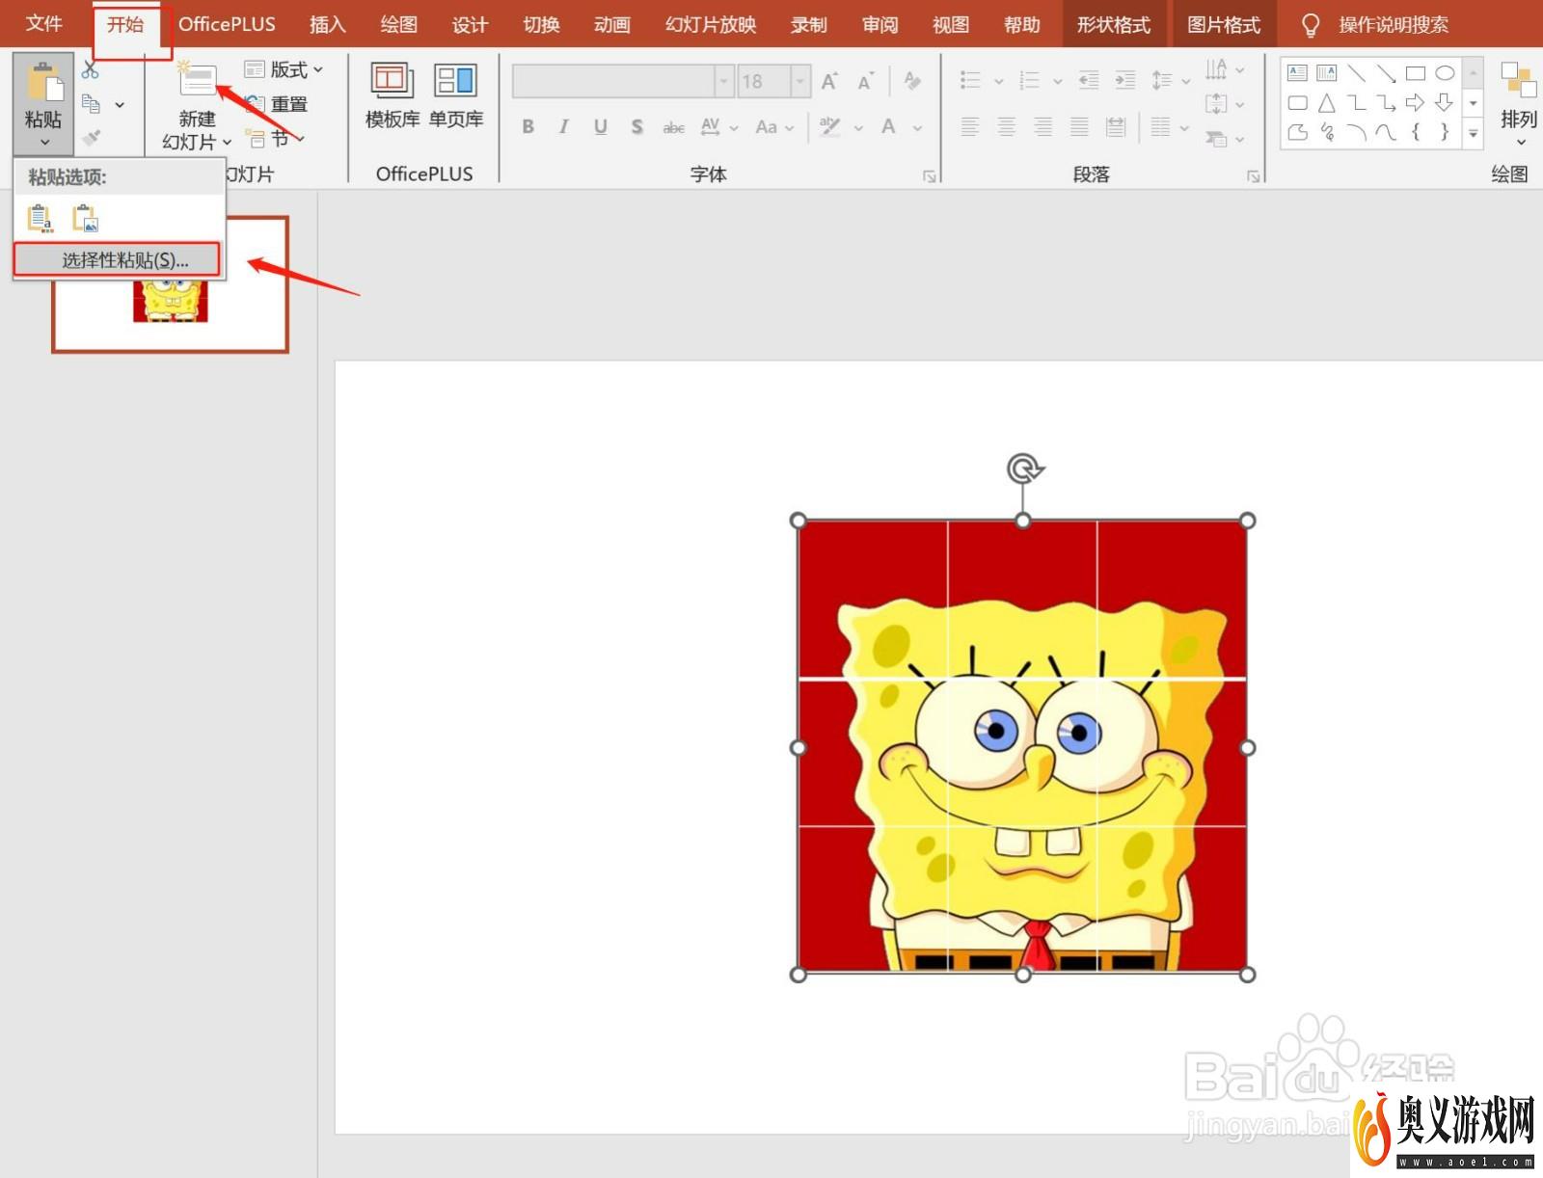Viewport: 1543px width, 1178px height.
Task: Switch to the 插入 Insert tab
Action: (327, 24)
